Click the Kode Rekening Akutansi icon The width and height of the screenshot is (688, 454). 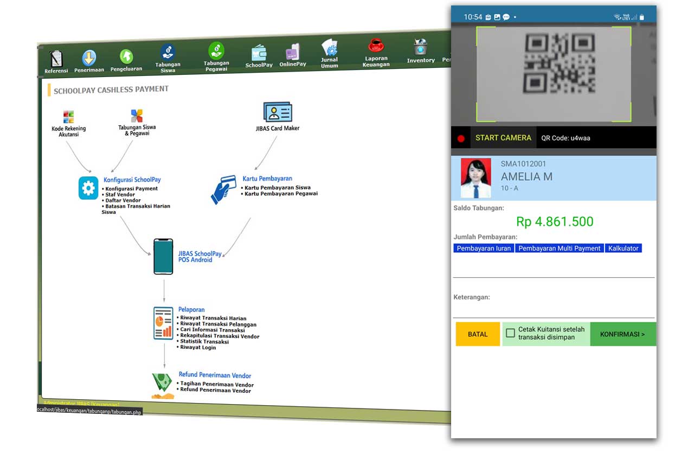click(x=68, y=117)
